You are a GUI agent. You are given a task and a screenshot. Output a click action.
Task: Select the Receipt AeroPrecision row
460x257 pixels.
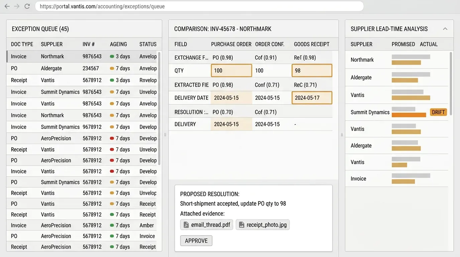click(x=82, y=247)
